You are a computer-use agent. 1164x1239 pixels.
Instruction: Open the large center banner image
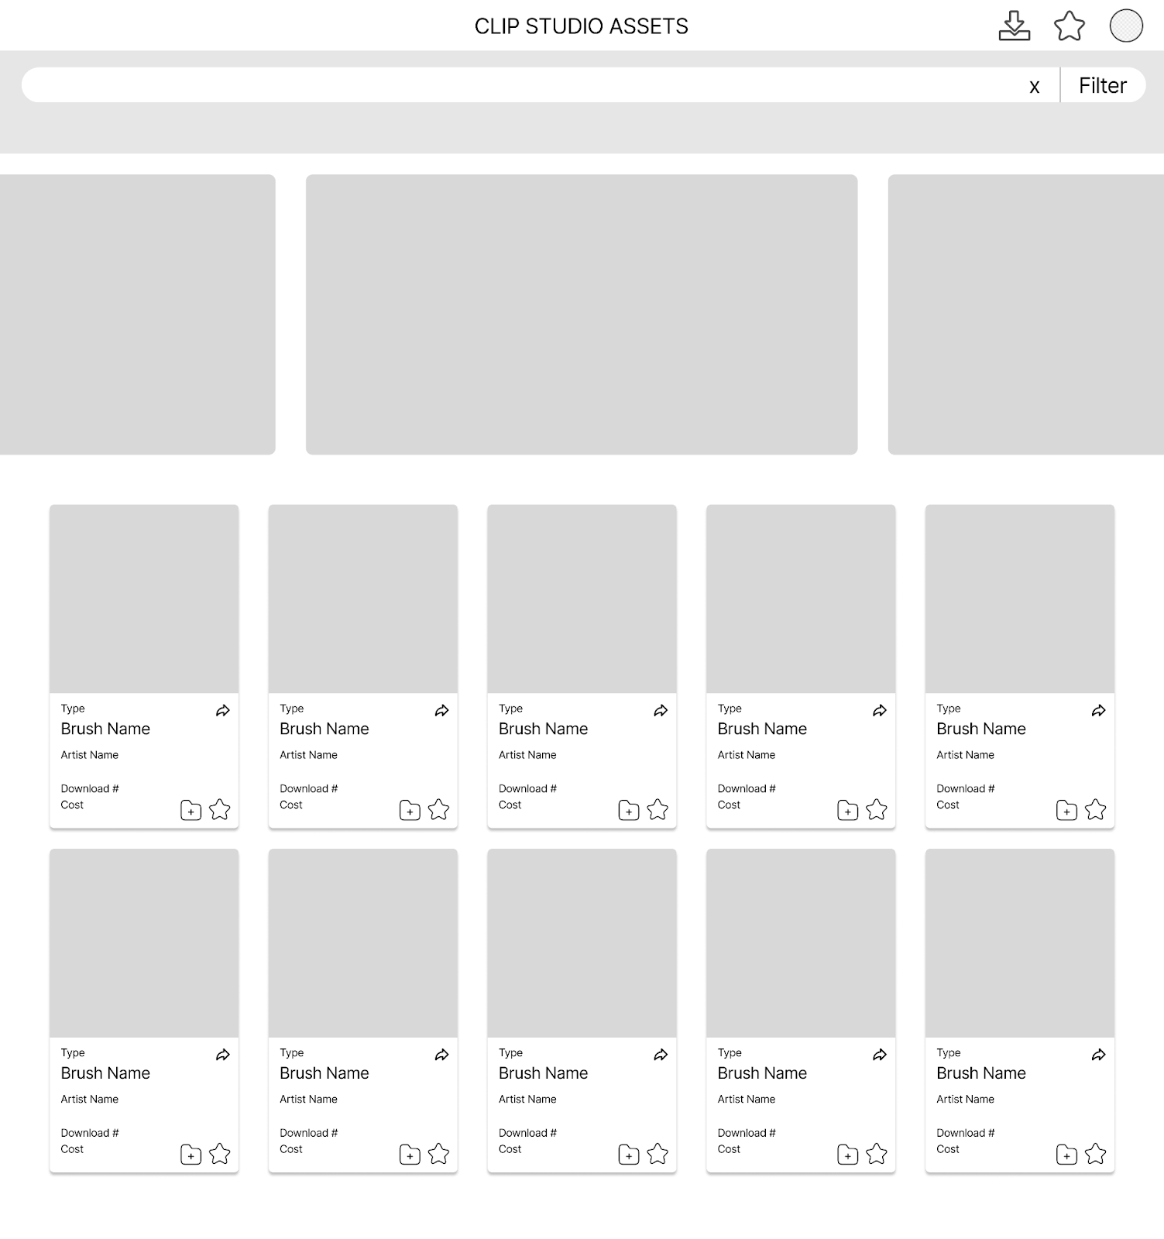tap(582, 314)
